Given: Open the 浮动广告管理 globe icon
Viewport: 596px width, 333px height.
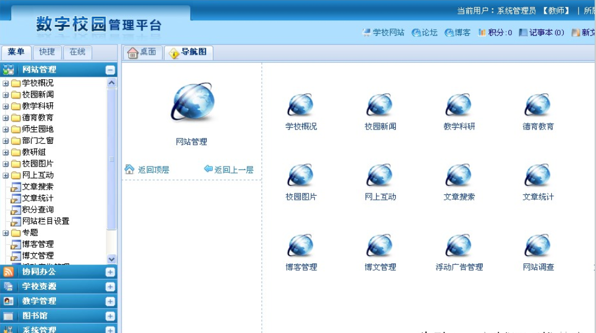Looking at the screenshot, I should point(458,245).
